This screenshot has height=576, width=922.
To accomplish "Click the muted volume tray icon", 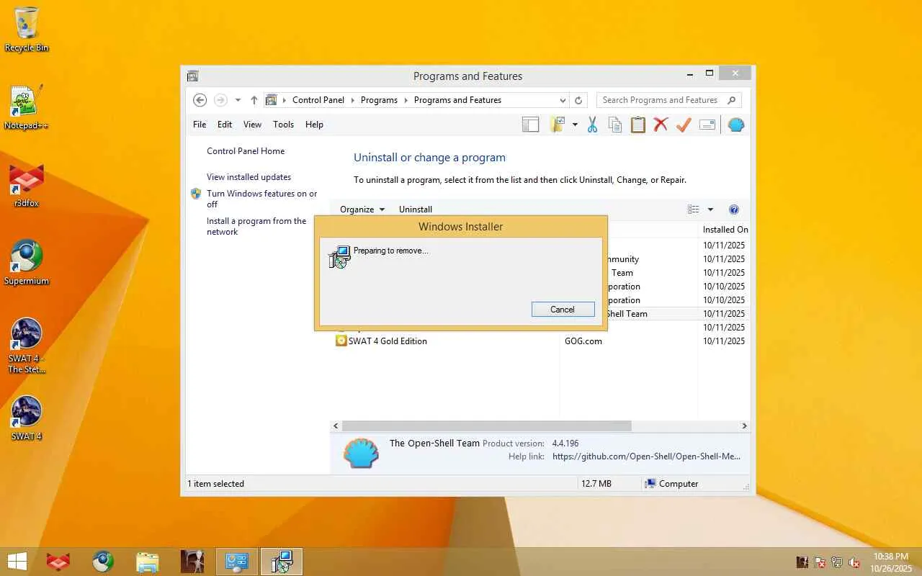I will pos(854,562).
